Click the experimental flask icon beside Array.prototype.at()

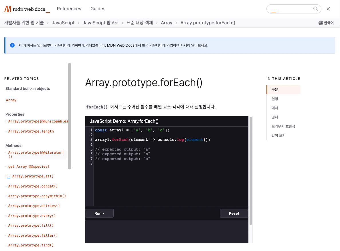coord(9,176)
